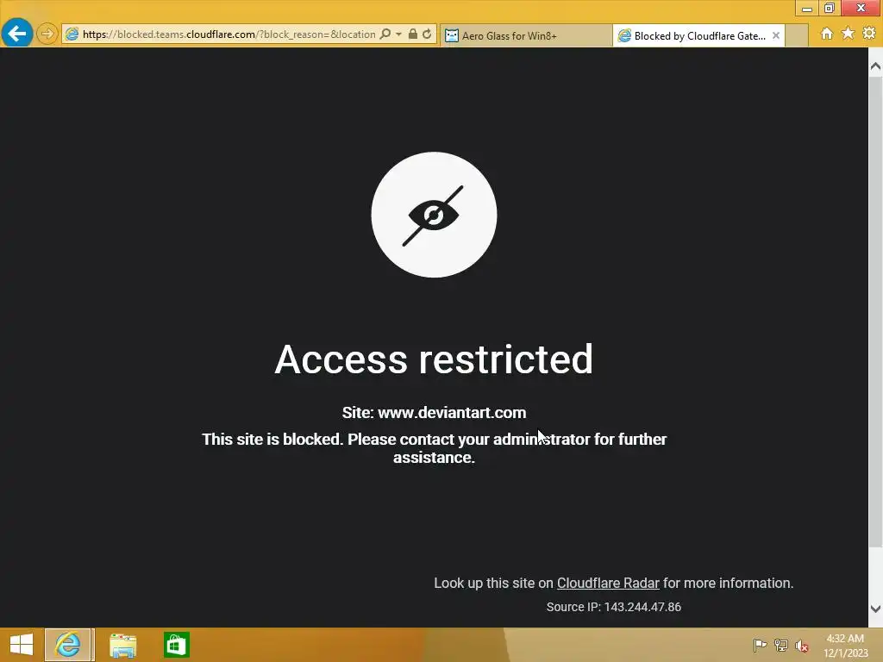This screenshot has width=883, height=662.
Task: Open the Action Center flag tray icon
Action: coord(760,645)
